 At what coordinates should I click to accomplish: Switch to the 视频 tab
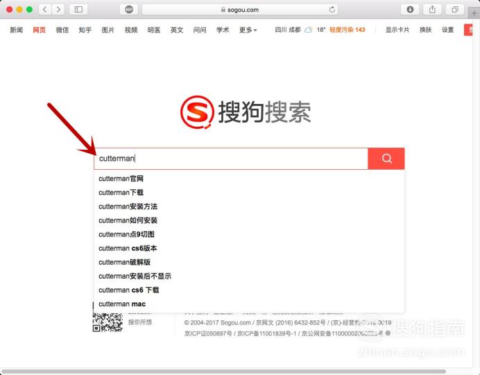pyautogui.click(x=131, y=30)
